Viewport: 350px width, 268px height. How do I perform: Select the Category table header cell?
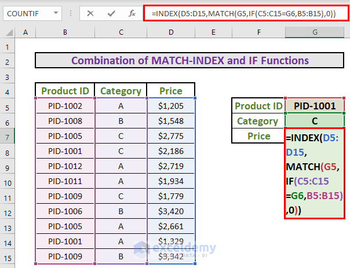[121, 91]
